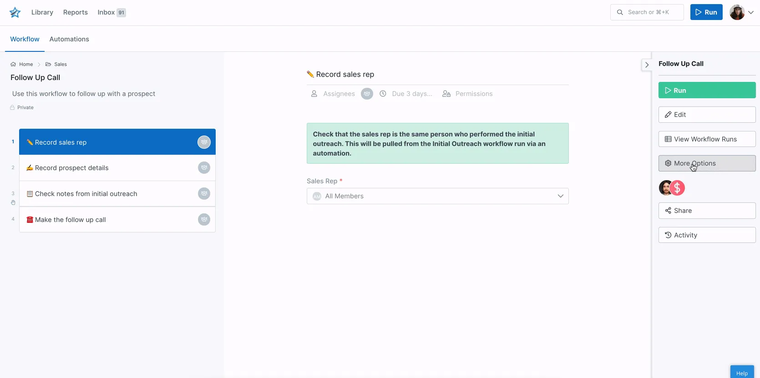Screen dimensions: 760x378
Task: Click the green Run button in the sidebar
Action: pyautogui.click(x=707, y=90)
